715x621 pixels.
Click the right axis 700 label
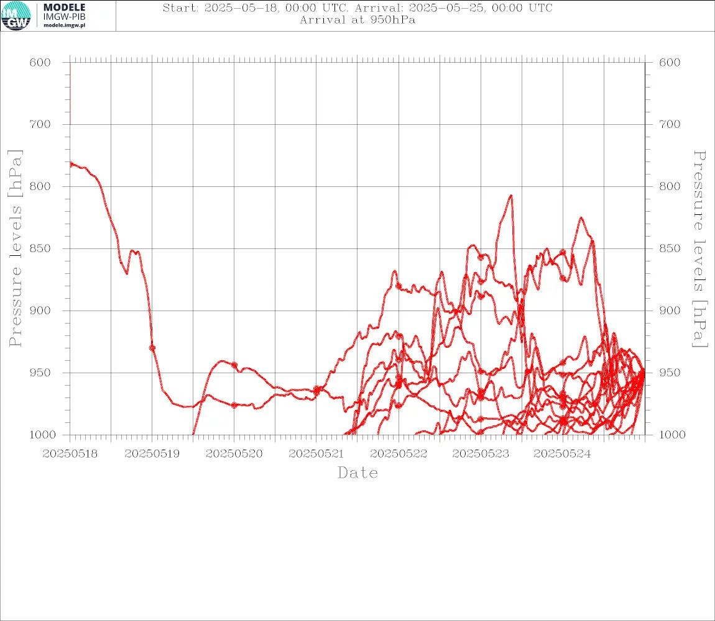tap(670, 124)
